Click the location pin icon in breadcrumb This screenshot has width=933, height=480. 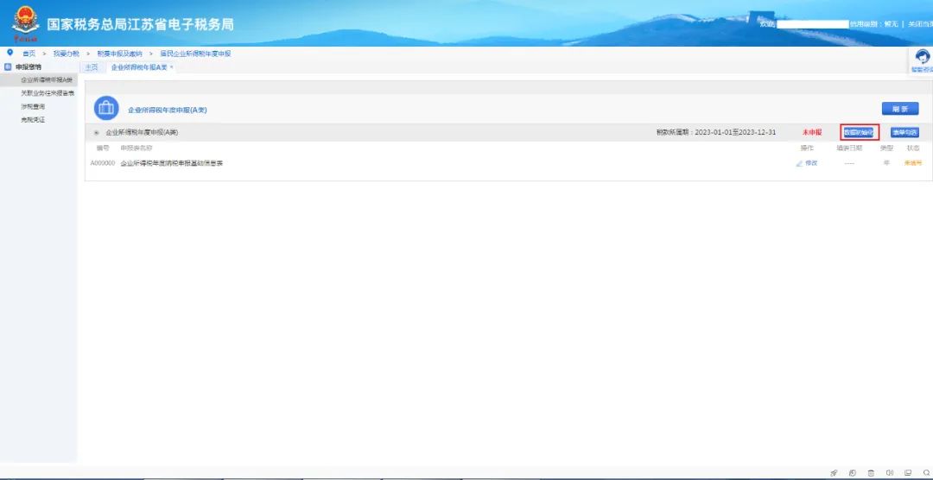(10, 53)
